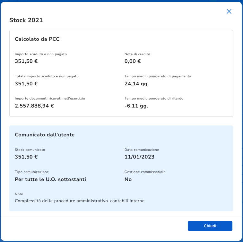Select the 0,00 € credit note value
The height and width of the screenshot is (242, 243).
(x=133, y=61)
